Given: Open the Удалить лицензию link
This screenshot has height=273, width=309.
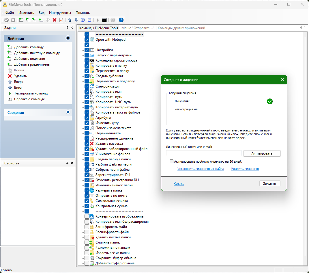Looking at the screenshot, I should (x=245, y=169).
